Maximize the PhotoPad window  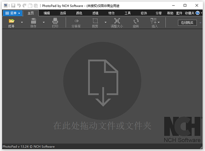tap(185, 5)
